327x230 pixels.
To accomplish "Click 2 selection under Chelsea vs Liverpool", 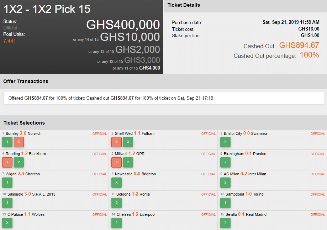I will [116, 223].
